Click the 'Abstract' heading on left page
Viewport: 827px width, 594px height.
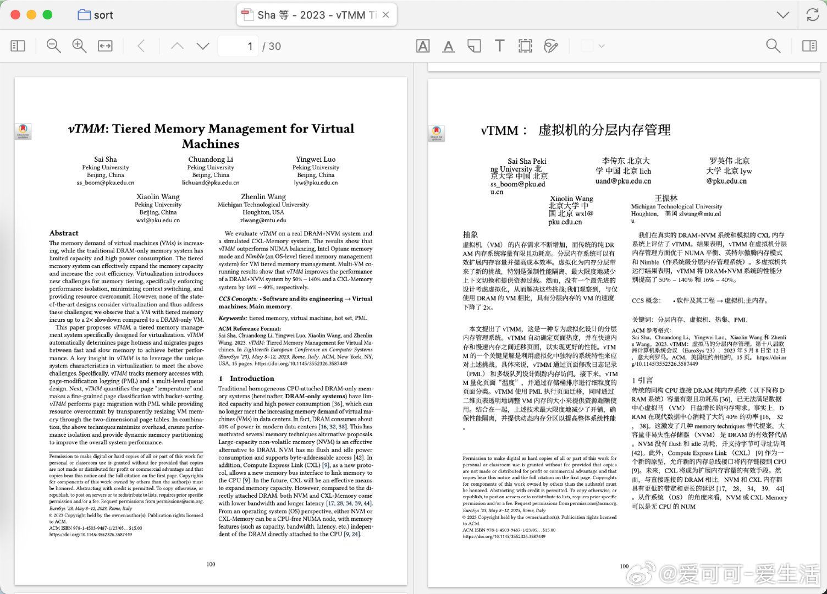click(x=64, y=233)
